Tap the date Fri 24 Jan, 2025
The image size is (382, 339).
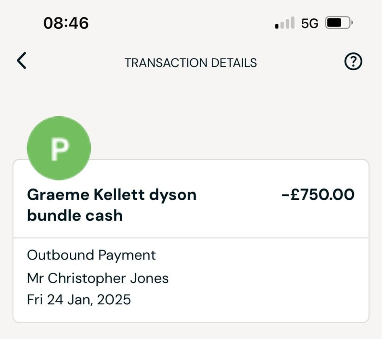[x=79, y=299]
